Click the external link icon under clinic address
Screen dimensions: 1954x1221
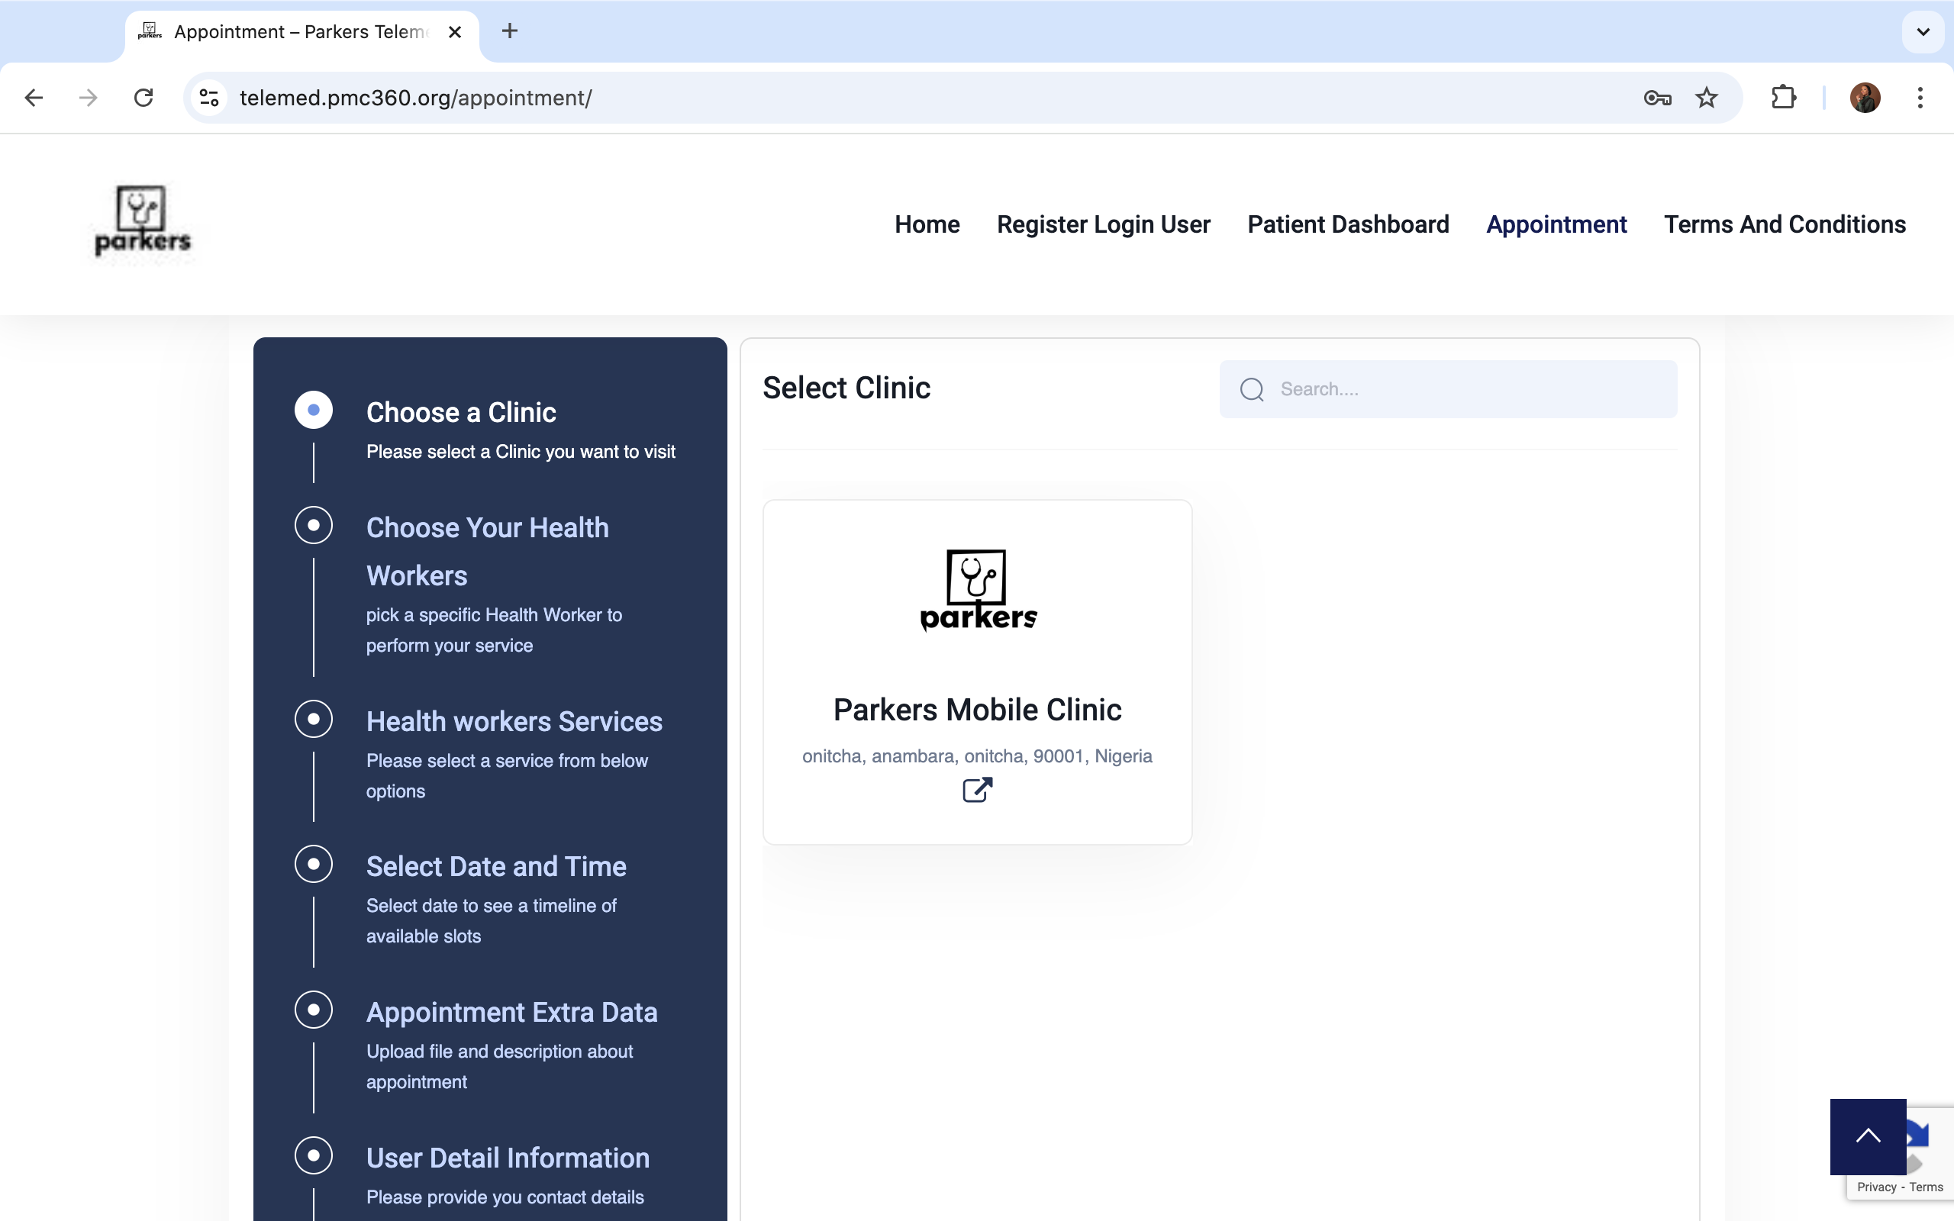coord(977,790)
